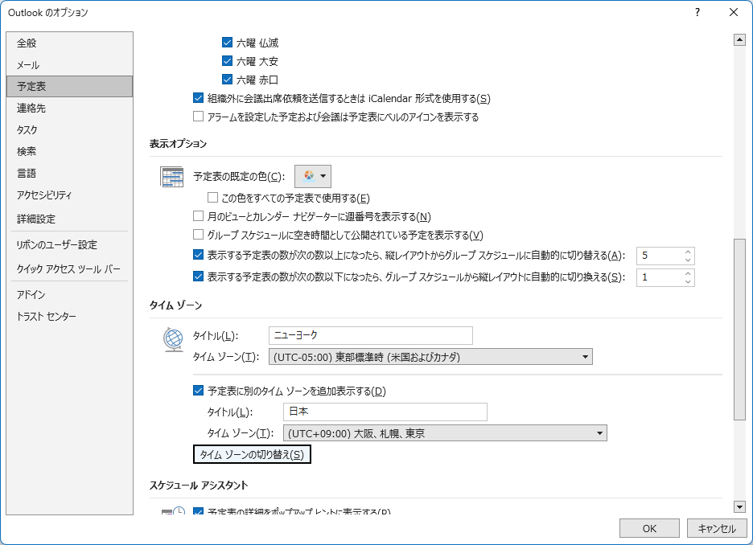
Task: Increase the group schedule threshold value 5
Action: [688, 252]
